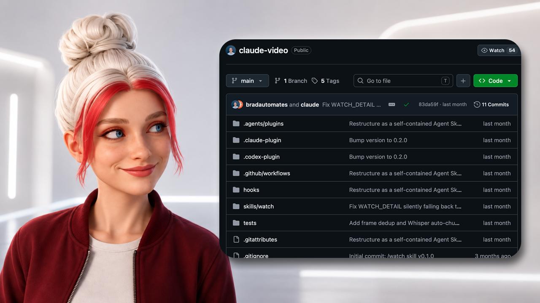
Task: Click the Public visibility badge
Action: coord(301,50)
